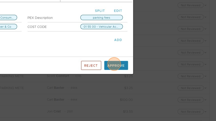Screen dimensions: 216x121
Task: Click the SPLIT link
Action: tap(100, 11)
